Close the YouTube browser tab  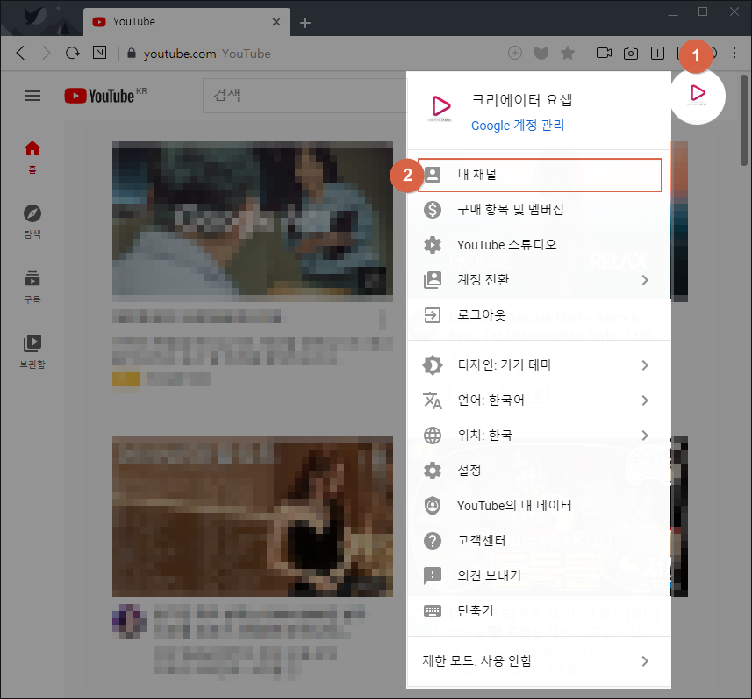(x=276, y=22)
